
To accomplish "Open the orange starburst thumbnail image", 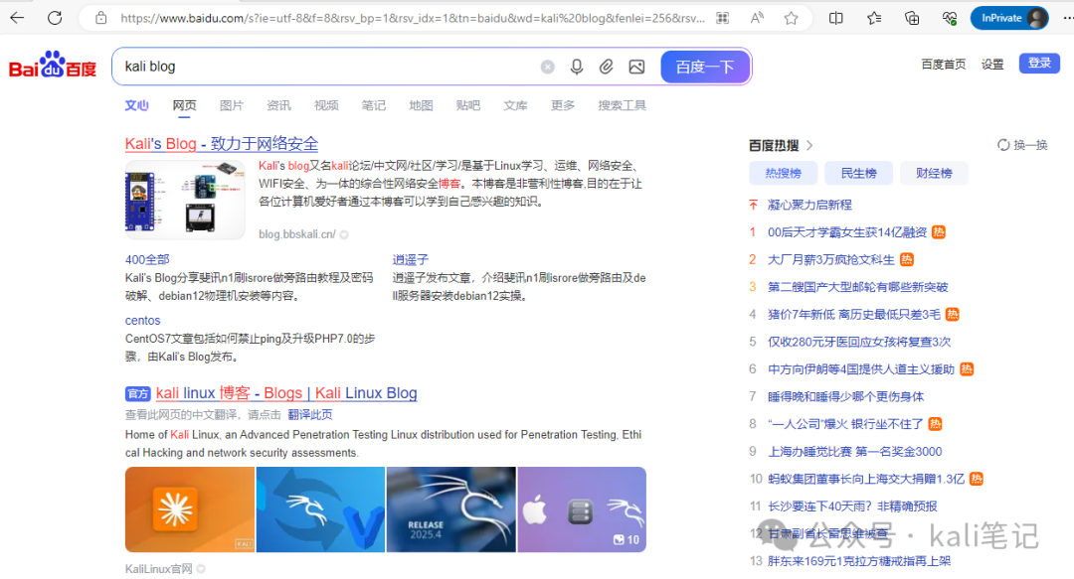I will 190,509.
